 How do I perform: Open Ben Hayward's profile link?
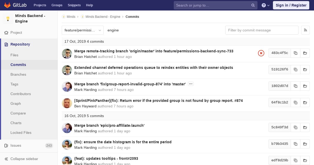(x=85, y=106)
